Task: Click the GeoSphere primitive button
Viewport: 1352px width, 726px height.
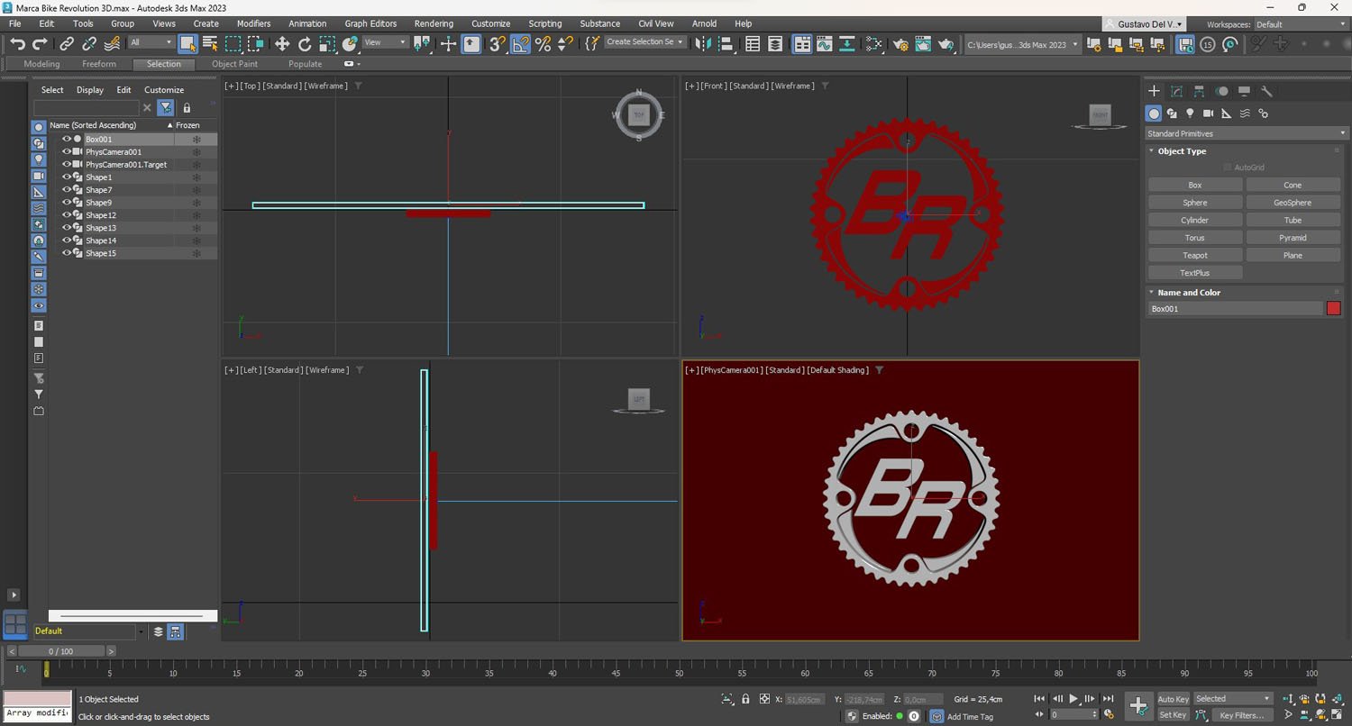Action: click(1293, 203)
